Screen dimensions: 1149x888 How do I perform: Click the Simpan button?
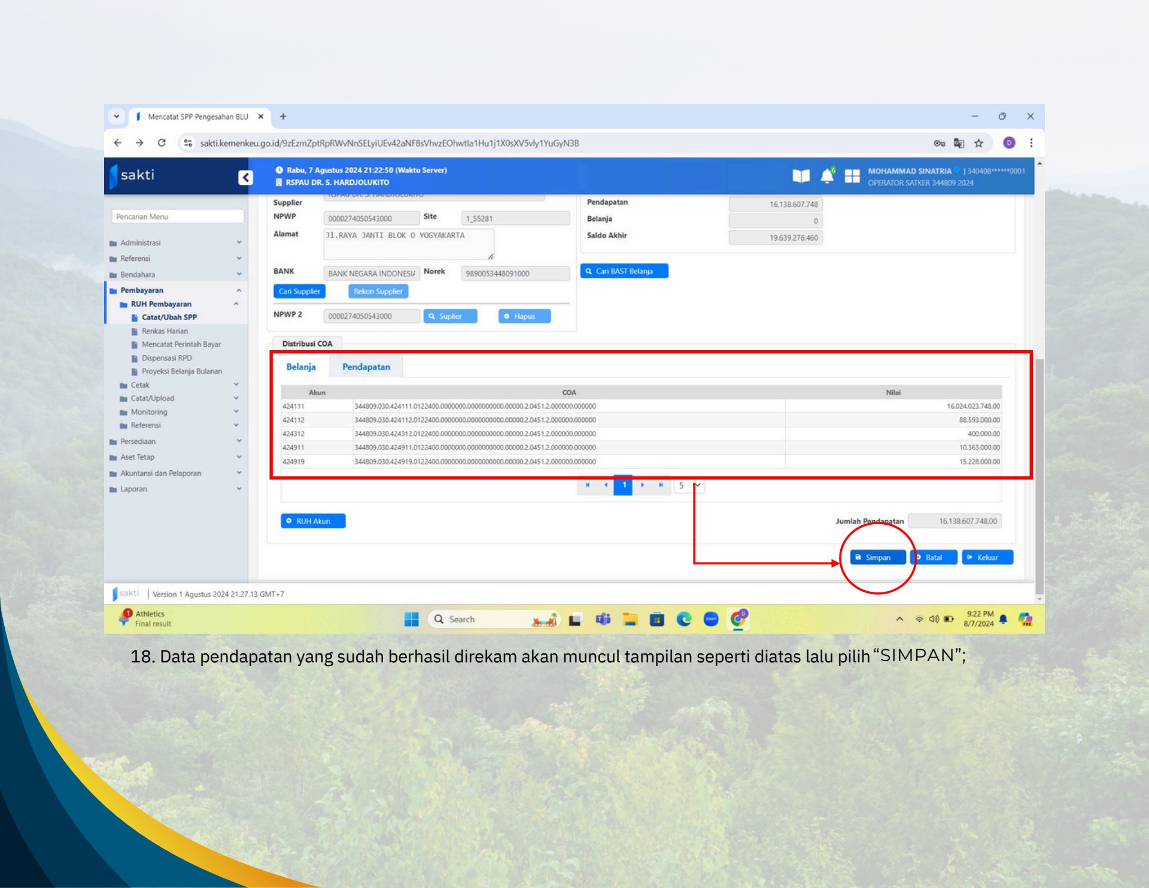pyautogui.click(x=877, y=557)
